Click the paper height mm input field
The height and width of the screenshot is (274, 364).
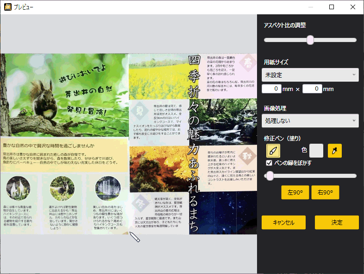pyautogui.click(x=312, y=89)
